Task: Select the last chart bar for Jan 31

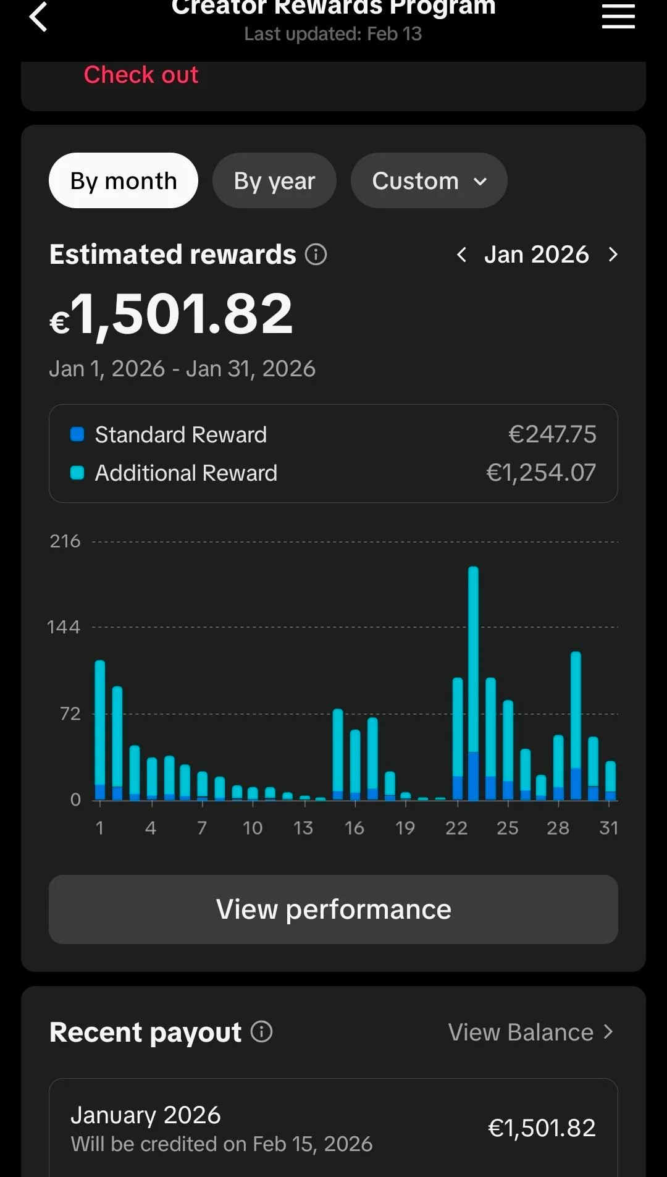Action: (610, 780)
